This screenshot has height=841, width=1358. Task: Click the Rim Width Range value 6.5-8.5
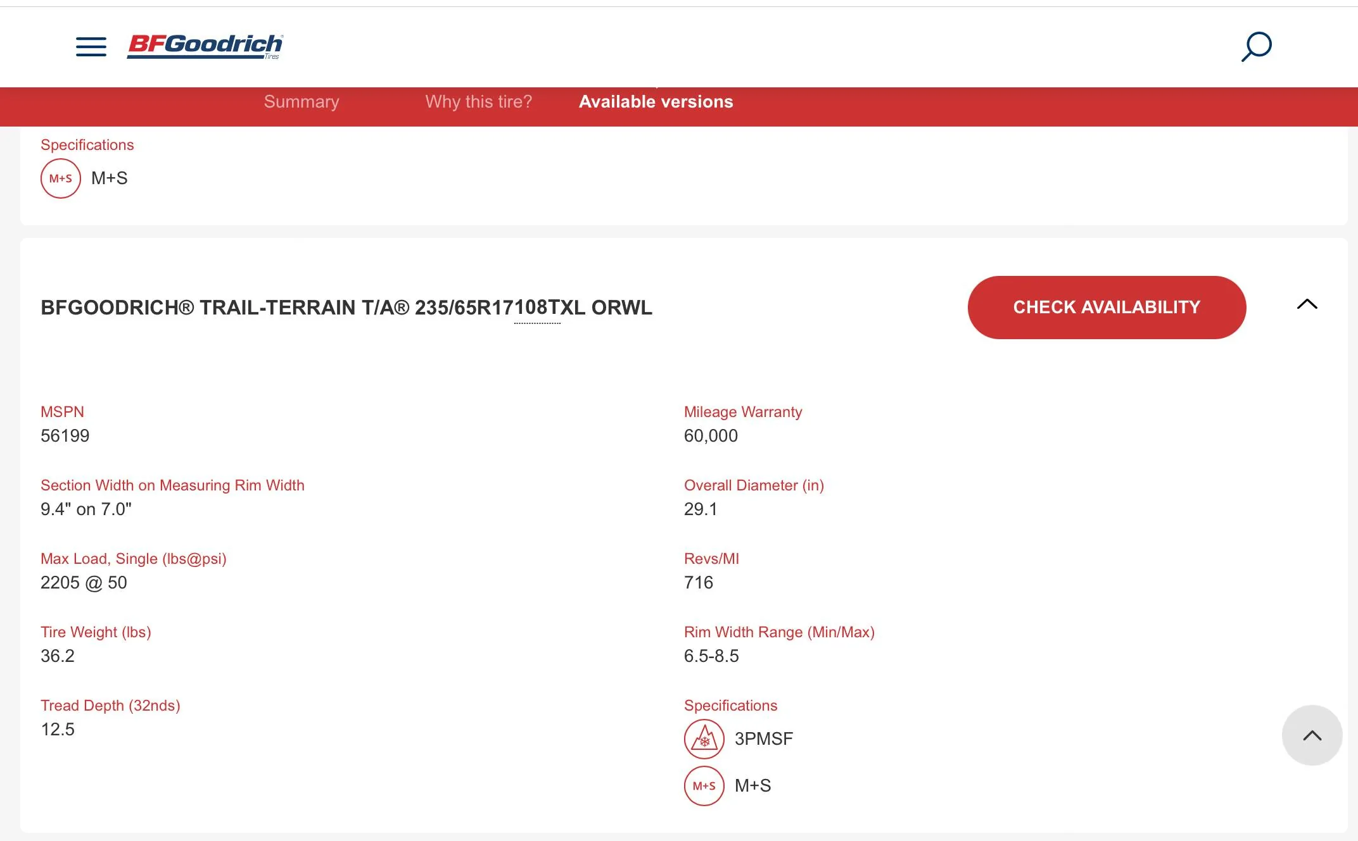[711, 656]
